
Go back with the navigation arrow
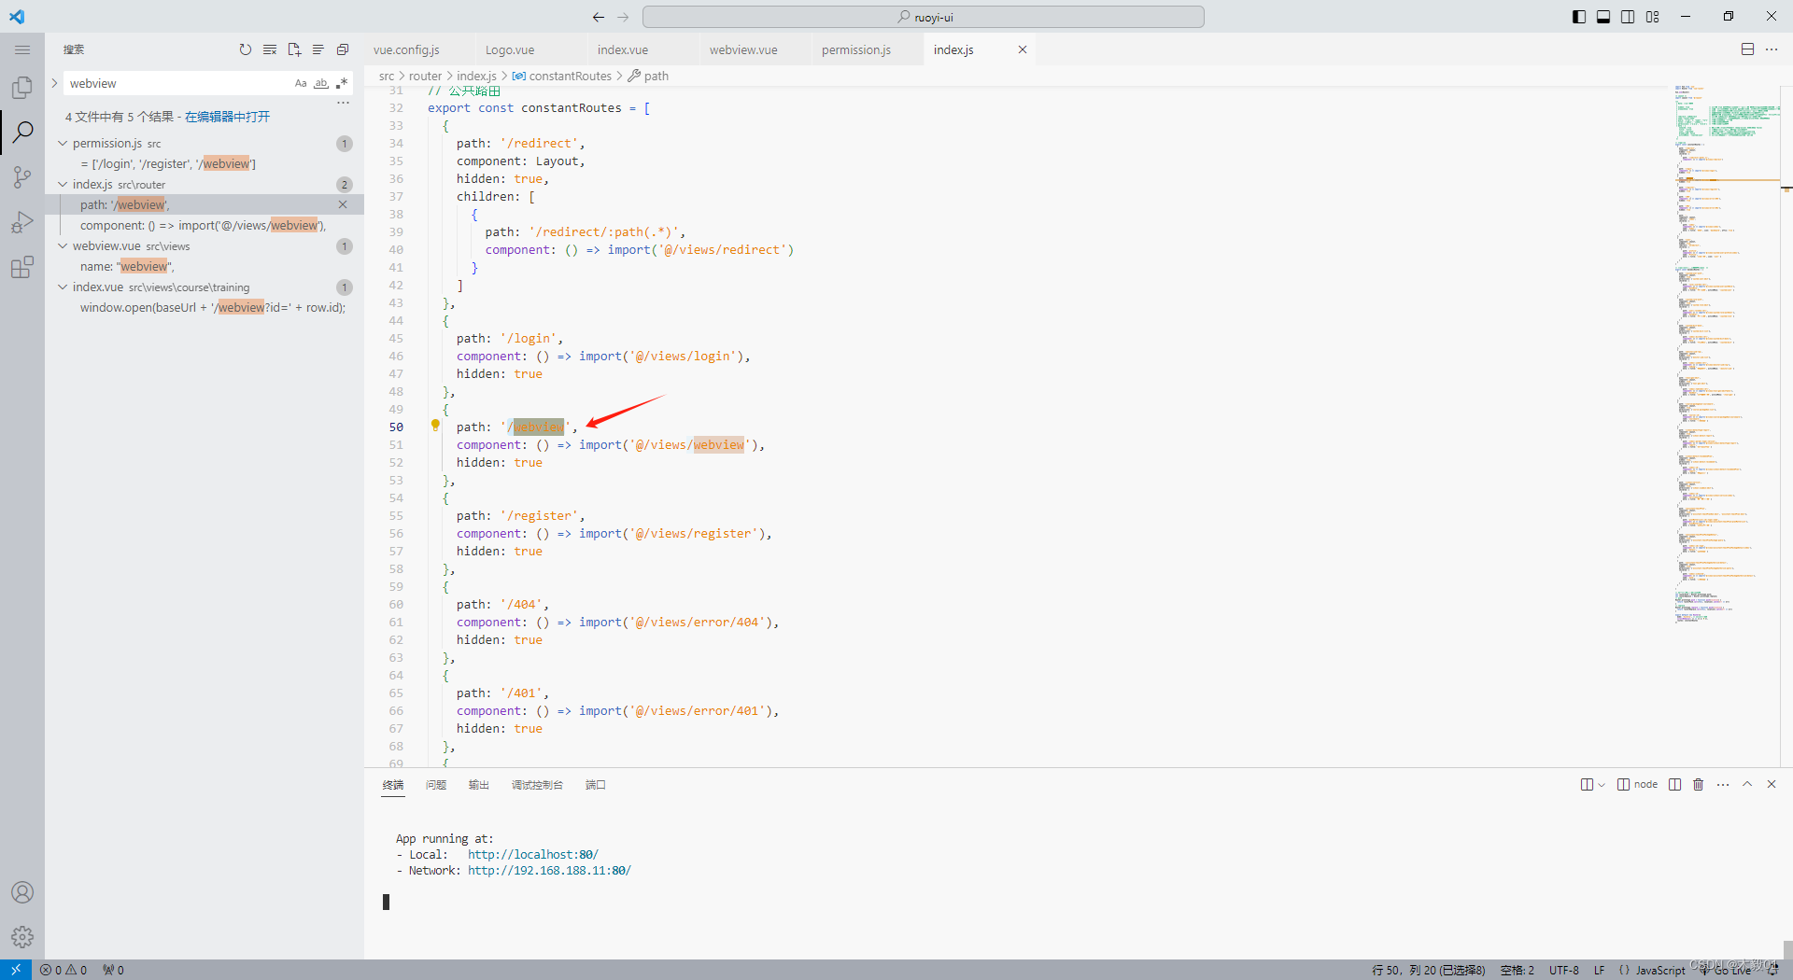599,17
